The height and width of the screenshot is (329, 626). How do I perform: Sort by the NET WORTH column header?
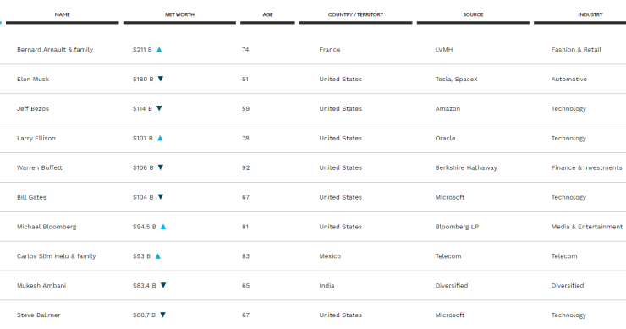[x=179, y=14]
